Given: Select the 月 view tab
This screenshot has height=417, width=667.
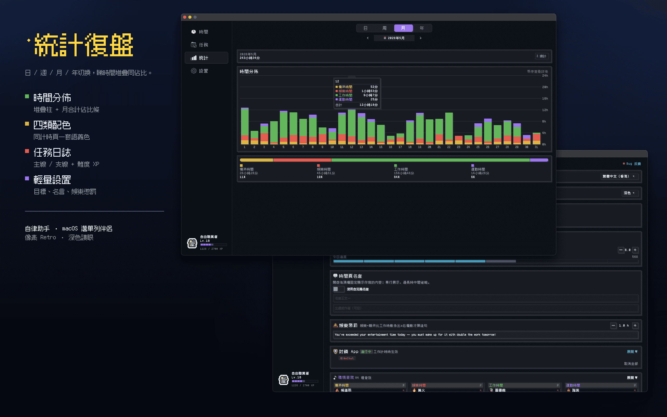Looking at the screenshot, I should (x=403, y=28).
